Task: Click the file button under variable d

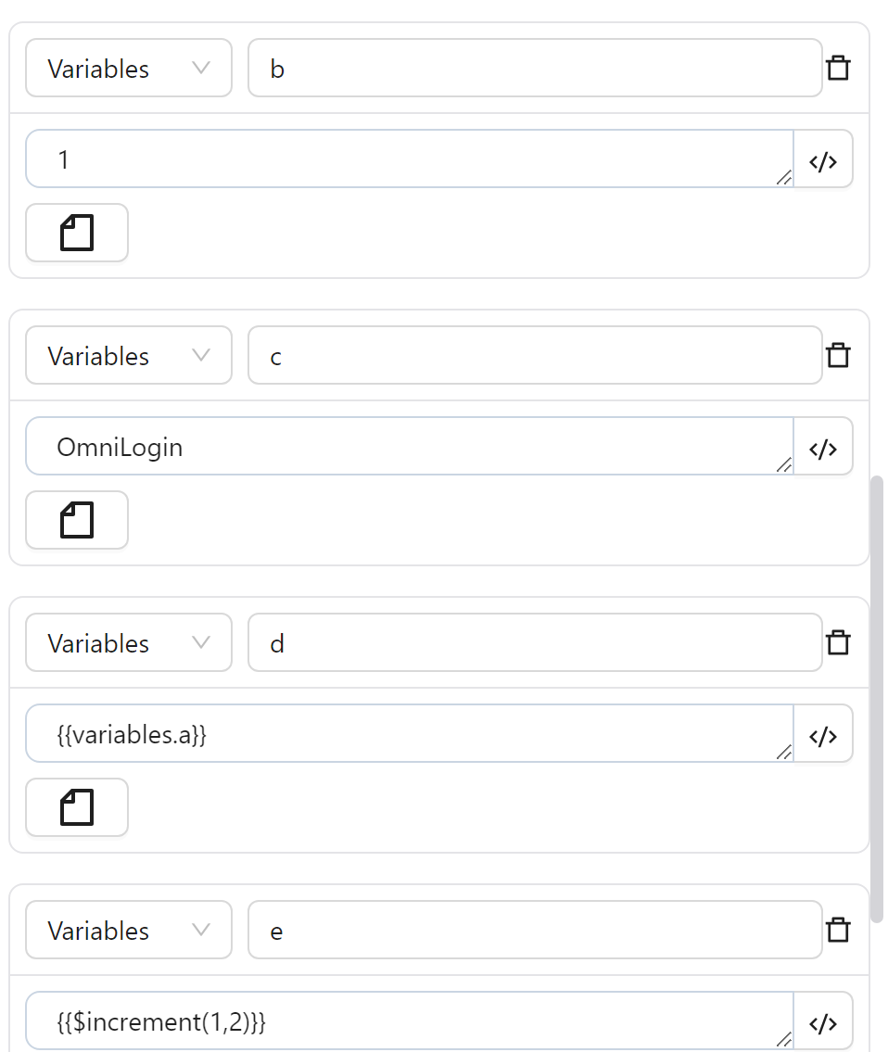Action: coord(77,807)
